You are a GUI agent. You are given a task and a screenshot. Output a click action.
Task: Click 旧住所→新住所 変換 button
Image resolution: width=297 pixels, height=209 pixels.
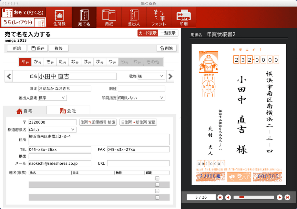[138, 122]
